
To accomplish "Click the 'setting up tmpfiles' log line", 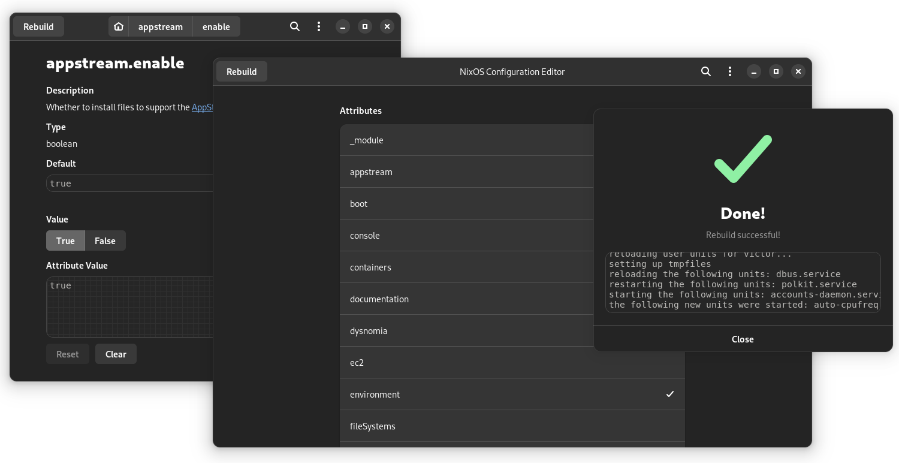I will coord(660,264).
